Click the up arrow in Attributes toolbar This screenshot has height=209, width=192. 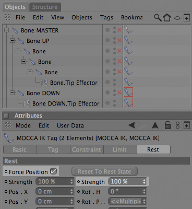tap(155, 125)
